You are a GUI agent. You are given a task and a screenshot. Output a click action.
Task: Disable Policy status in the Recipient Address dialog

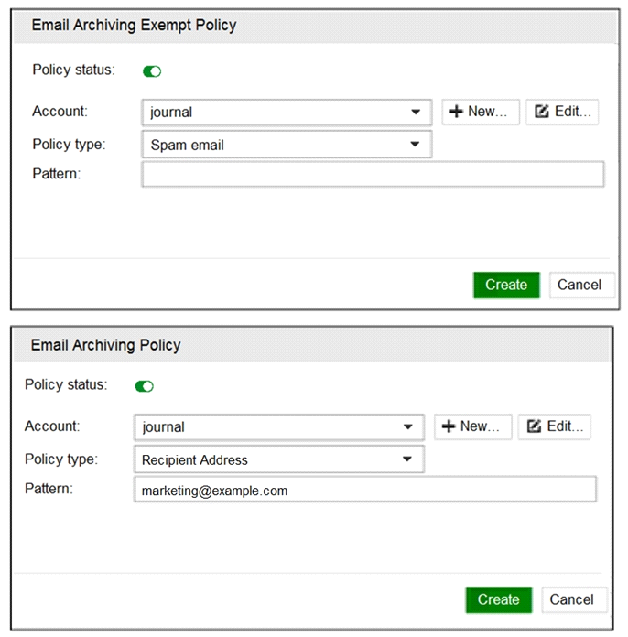click(x=145, y=386)
